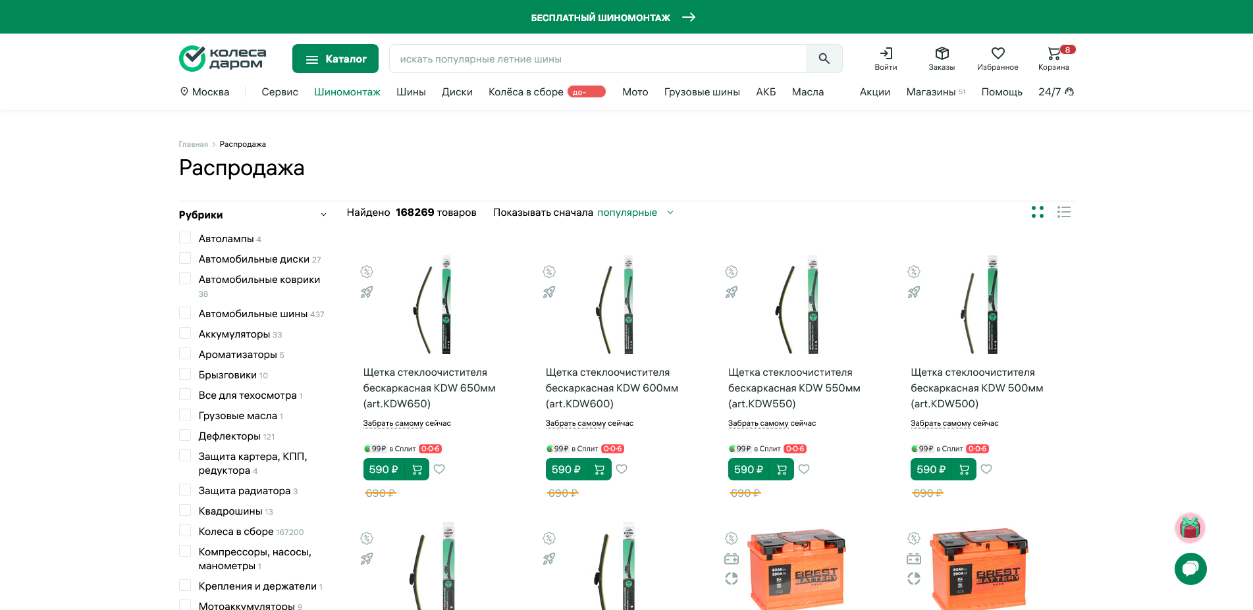
Task: Enable the Автомобильные шины filter checkbox
Action: pyautogui.click(x=185, y=313)
